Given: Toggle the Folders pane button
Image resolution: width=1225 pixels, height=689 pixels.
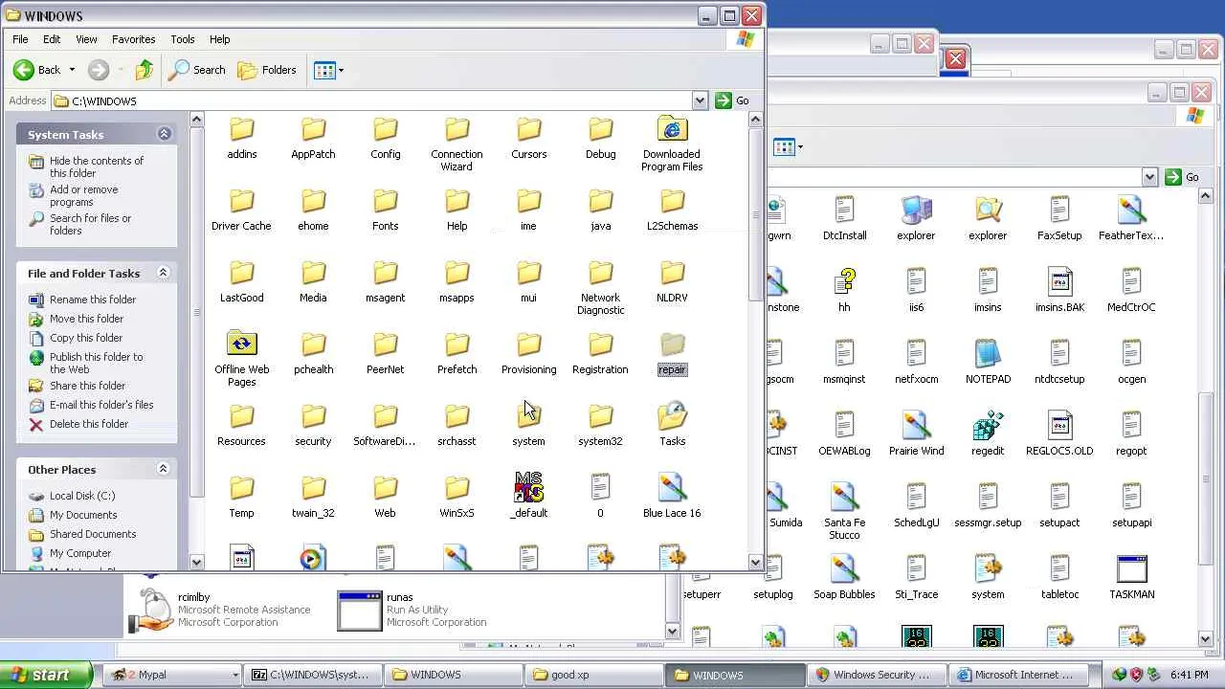Looking at the screenshot, I should tap(267, 70).
